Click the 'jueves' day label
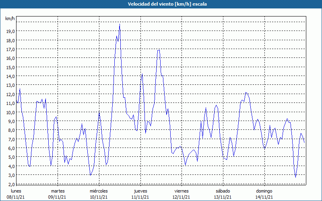The width and height of the screenshot is (322, 201). coord(140,191)
